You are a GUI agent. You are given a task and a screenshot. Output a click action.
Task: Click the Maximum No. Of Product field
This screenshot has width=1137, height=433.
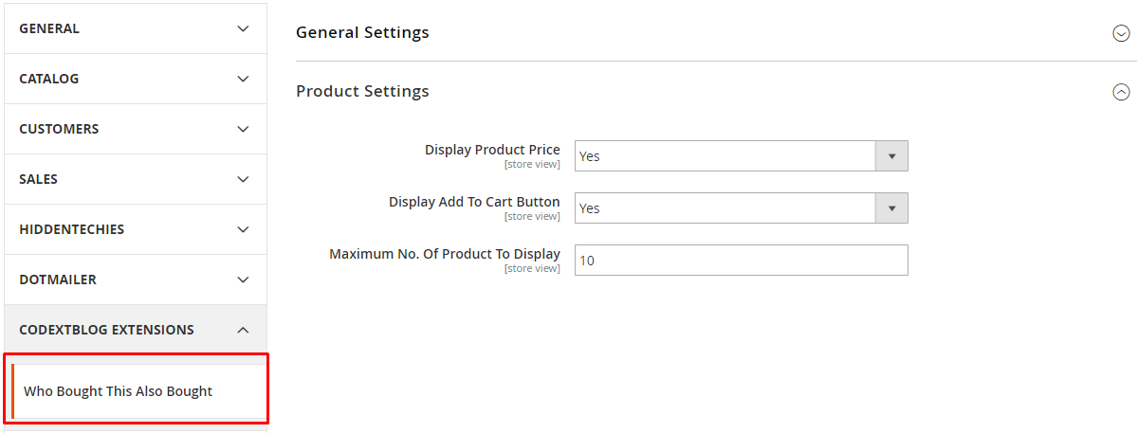(741, 261)
